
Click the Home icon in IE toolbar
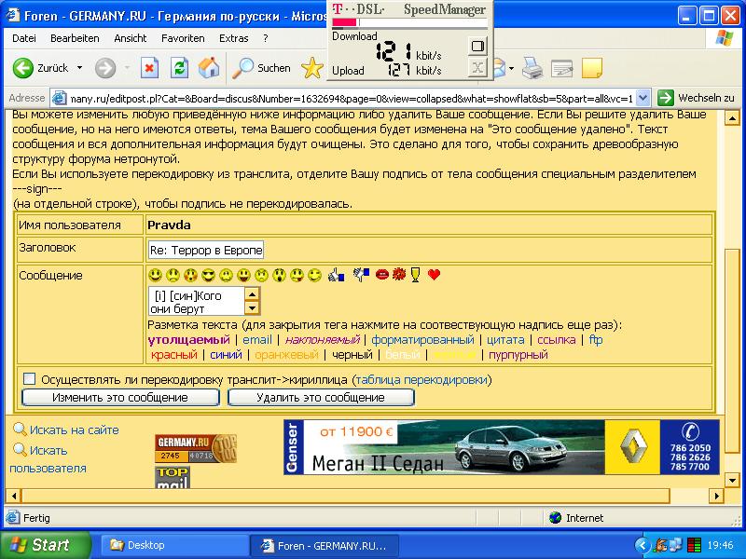click(209, 68)
